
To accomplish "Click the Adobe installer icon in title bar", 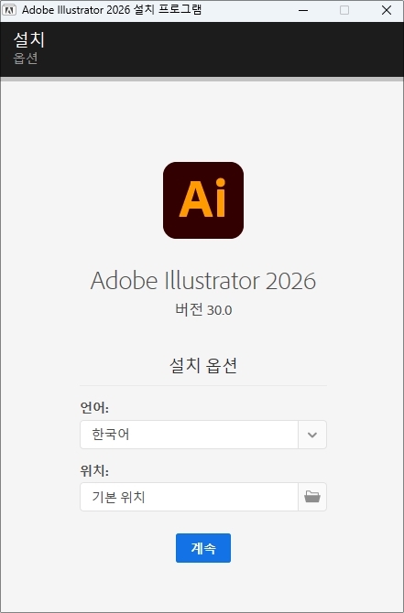I will point(9,10).
